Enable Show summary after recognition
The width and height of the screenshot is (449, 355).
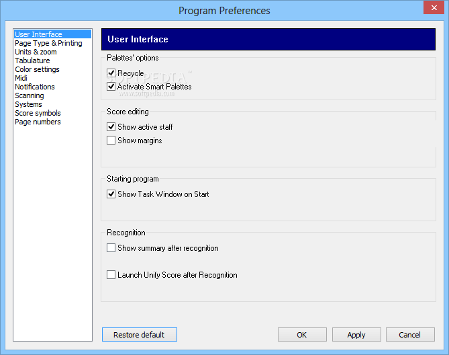click(111, 248)
